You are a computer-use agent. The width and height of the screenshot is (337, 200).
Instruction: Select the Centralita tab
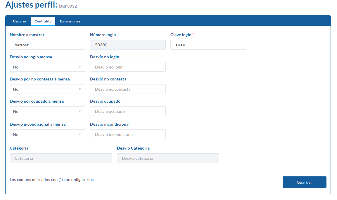tap(43, 21)
